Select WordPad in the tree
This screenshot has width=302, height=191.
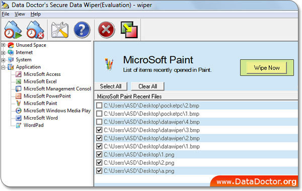[x=34, y=125]
